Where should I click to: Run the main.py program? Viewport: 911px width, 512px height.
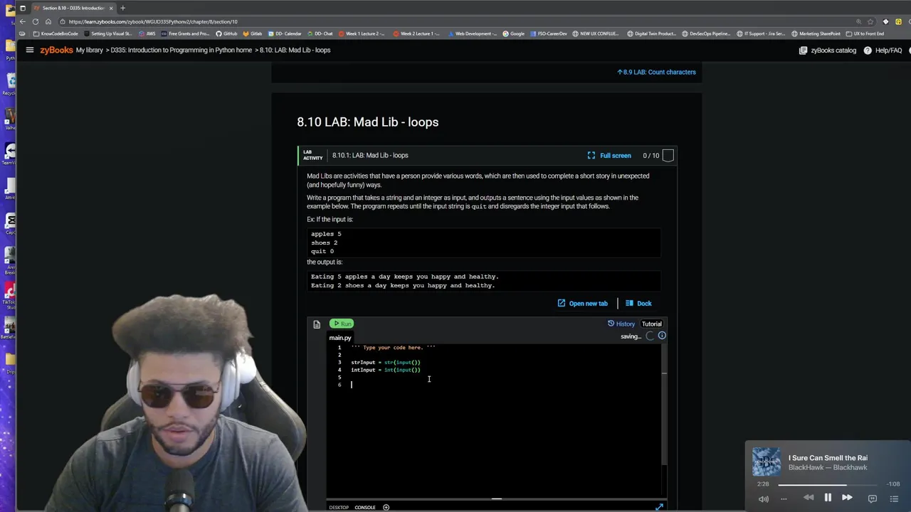(342, 324)
